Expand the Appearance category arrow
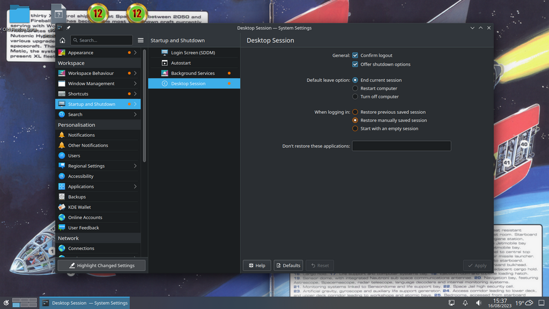The height and width of the screenshot is (309, 549). pyautogui.click(x=135, y=53)
